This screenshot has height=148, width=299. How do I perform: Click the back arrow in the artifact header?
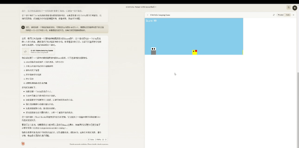point(148,15)
